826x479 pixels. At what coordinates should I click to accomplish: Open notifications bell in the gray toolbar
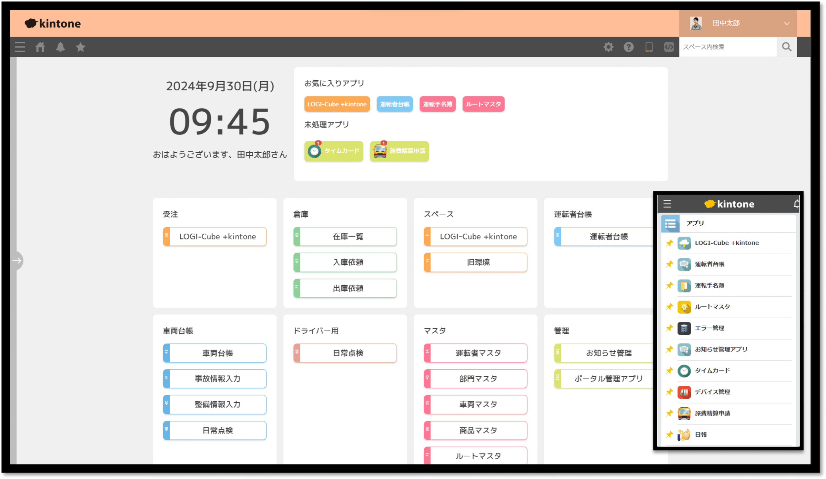[x=60, y=47]
